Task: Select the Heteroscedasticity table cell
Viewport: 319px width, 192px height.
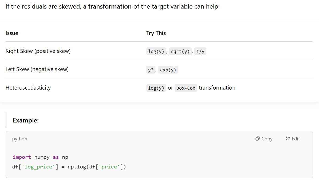Action: pos(28,88)
